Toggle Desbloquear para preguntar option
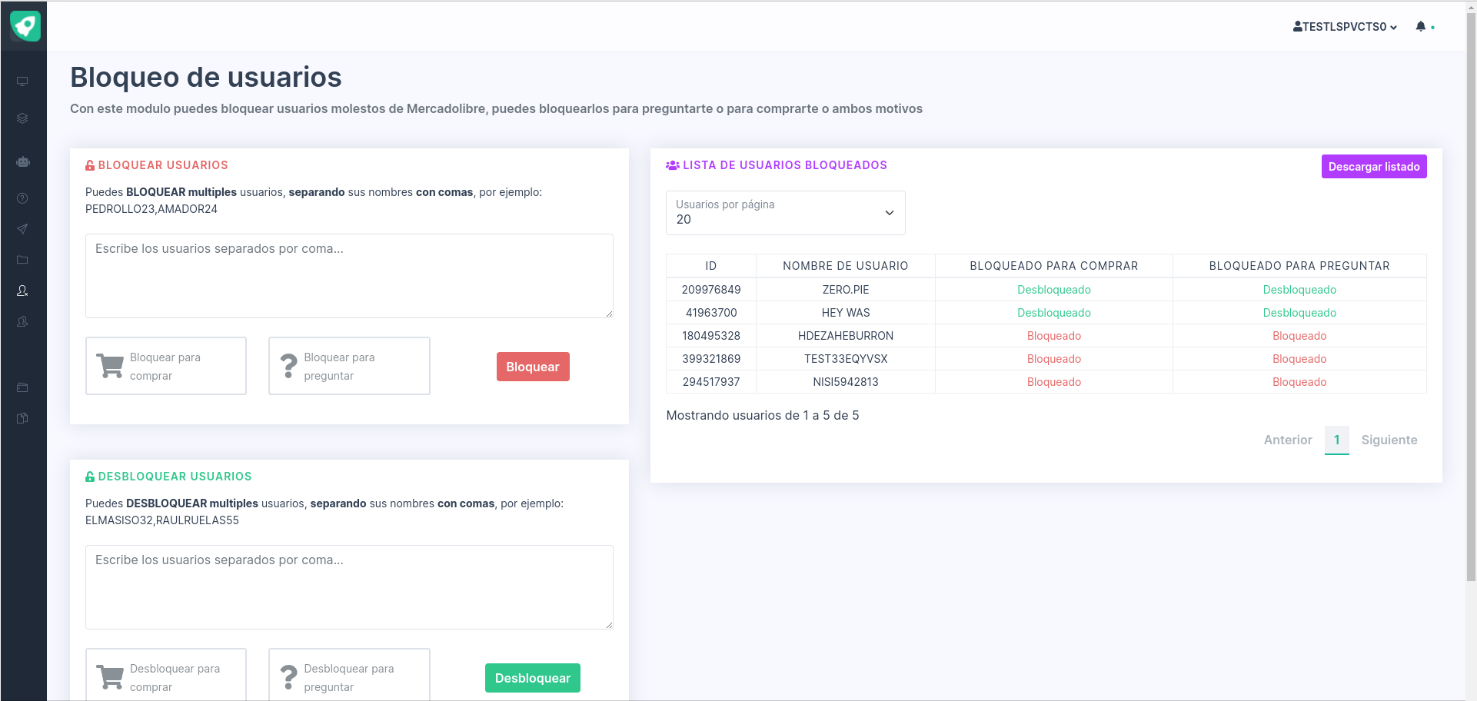 [x=349, y=675]
